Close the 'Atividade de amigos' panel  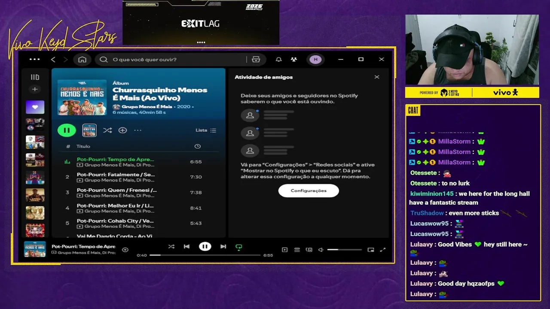point(377,77)
